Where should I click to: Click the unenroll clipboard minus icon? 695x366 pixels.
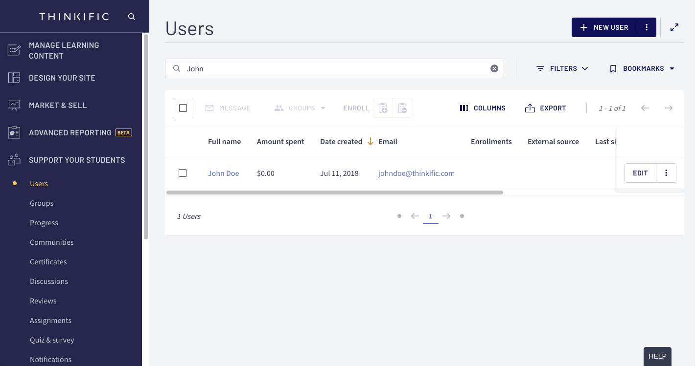click(402, 108)
